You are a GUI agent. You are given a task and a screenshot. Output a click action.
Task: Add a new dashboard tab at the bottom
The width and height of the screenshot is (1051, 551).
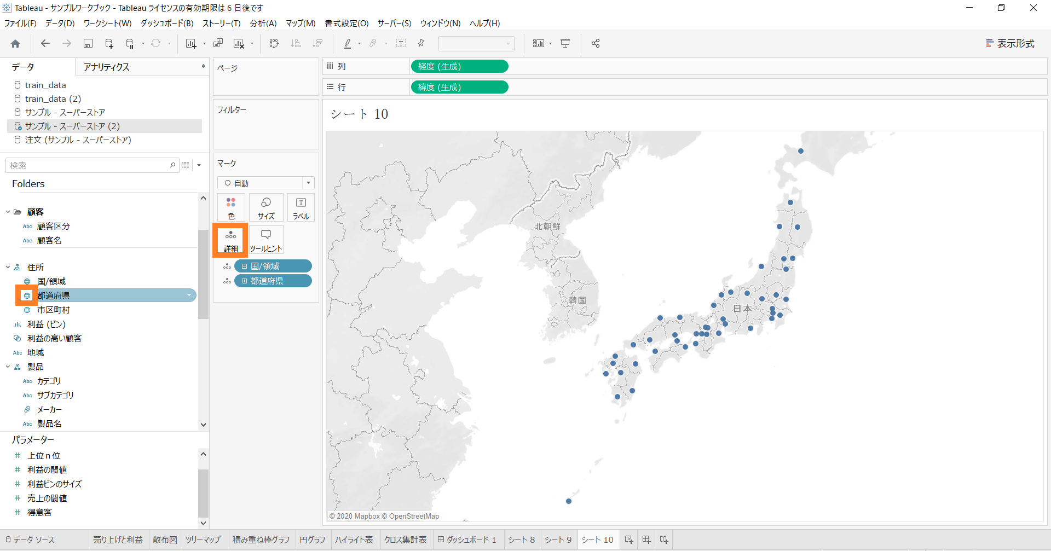click(x=646, y=540)
